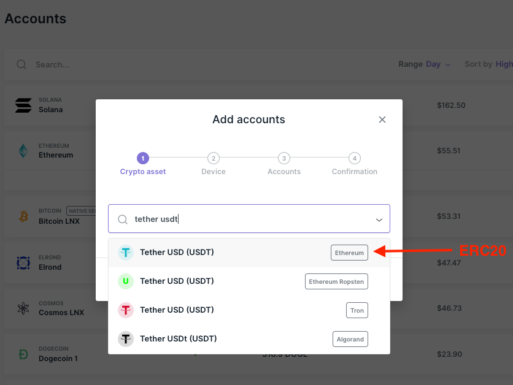Click the Ethereum diamond logo icon
Viewport: 513px width, 385px height.
[23, 151]
